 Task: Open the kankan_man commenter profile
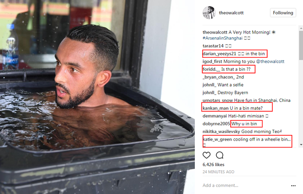click(x=215, y=108)
